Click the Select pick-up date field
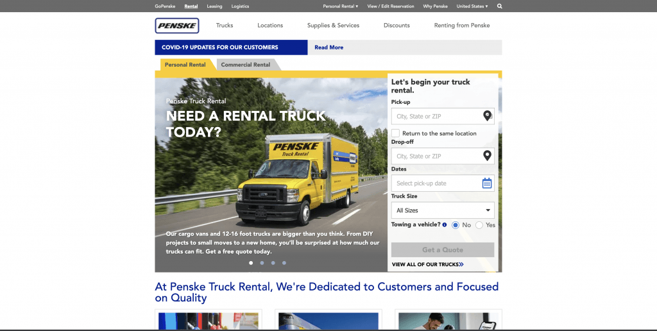Screen dimensions: 657x331 [x=443, y=183]
